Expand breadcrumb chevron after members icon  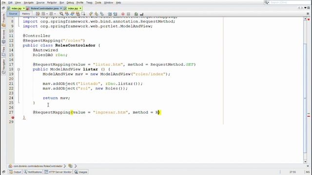click(x=76, y=166)
